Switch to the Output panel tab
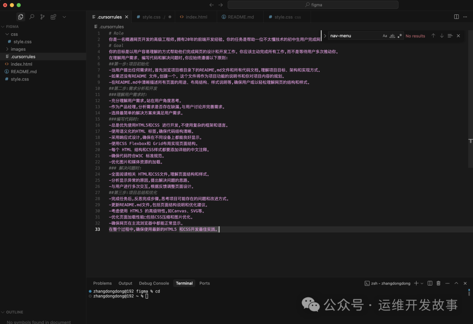The width and height of the screenshot is (473, 324). 125,283
